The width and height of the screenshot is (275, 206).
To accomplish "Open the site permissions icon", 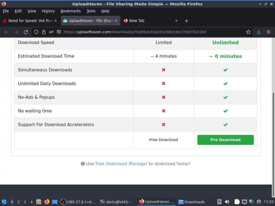I will point(51,32).
